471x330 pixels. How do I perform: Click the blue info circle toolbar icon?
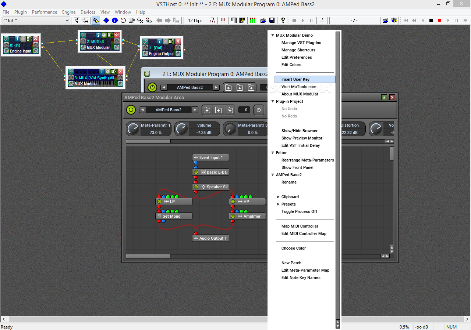pos(115,21)
